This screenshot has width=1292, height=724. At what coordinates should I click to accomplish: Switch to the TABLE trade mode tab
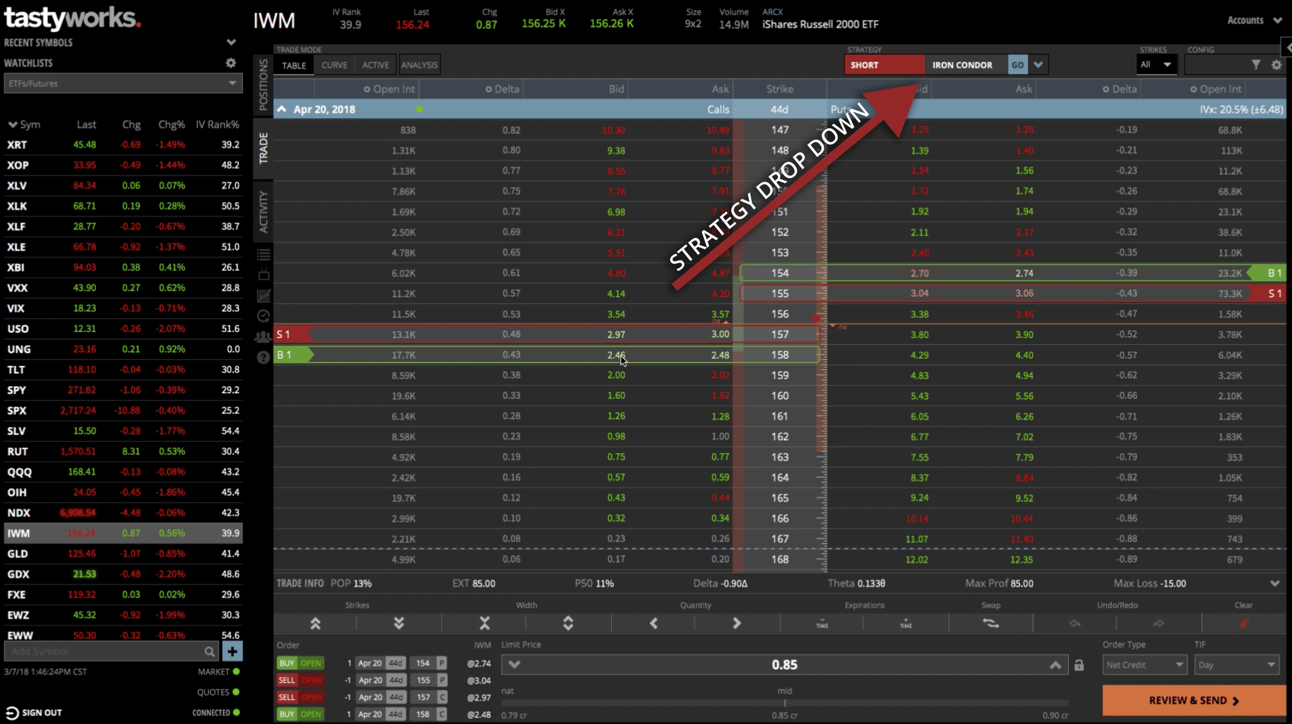[294, 65]
